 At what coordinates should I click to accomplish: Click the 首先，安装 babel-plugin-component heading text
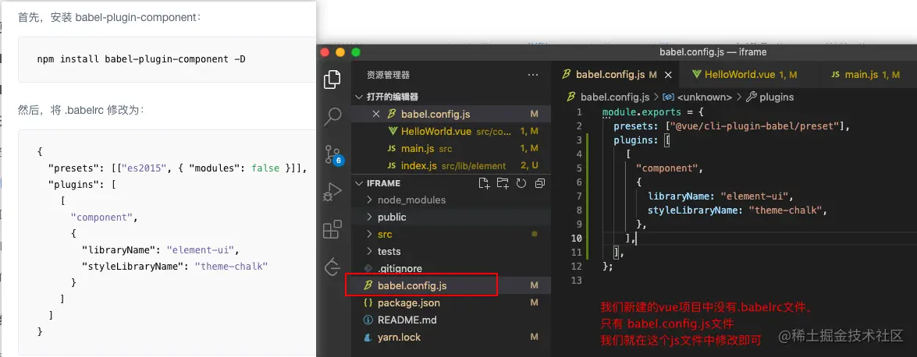click(109, 17)
